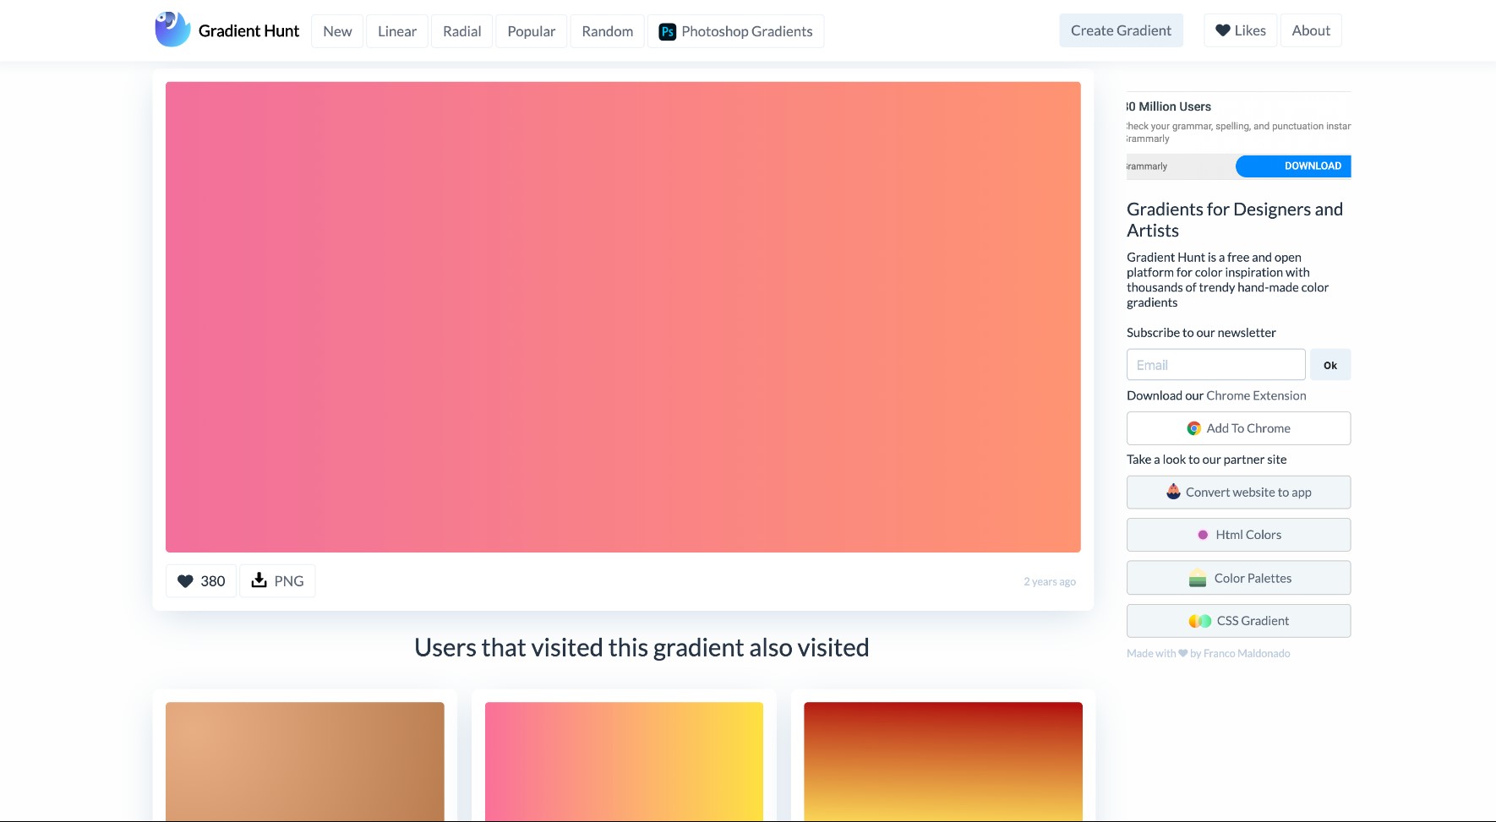Viewport: 1496px width, 822px height.
Task: Click the heart icon on the Likes button
Action: point(1223,30)
